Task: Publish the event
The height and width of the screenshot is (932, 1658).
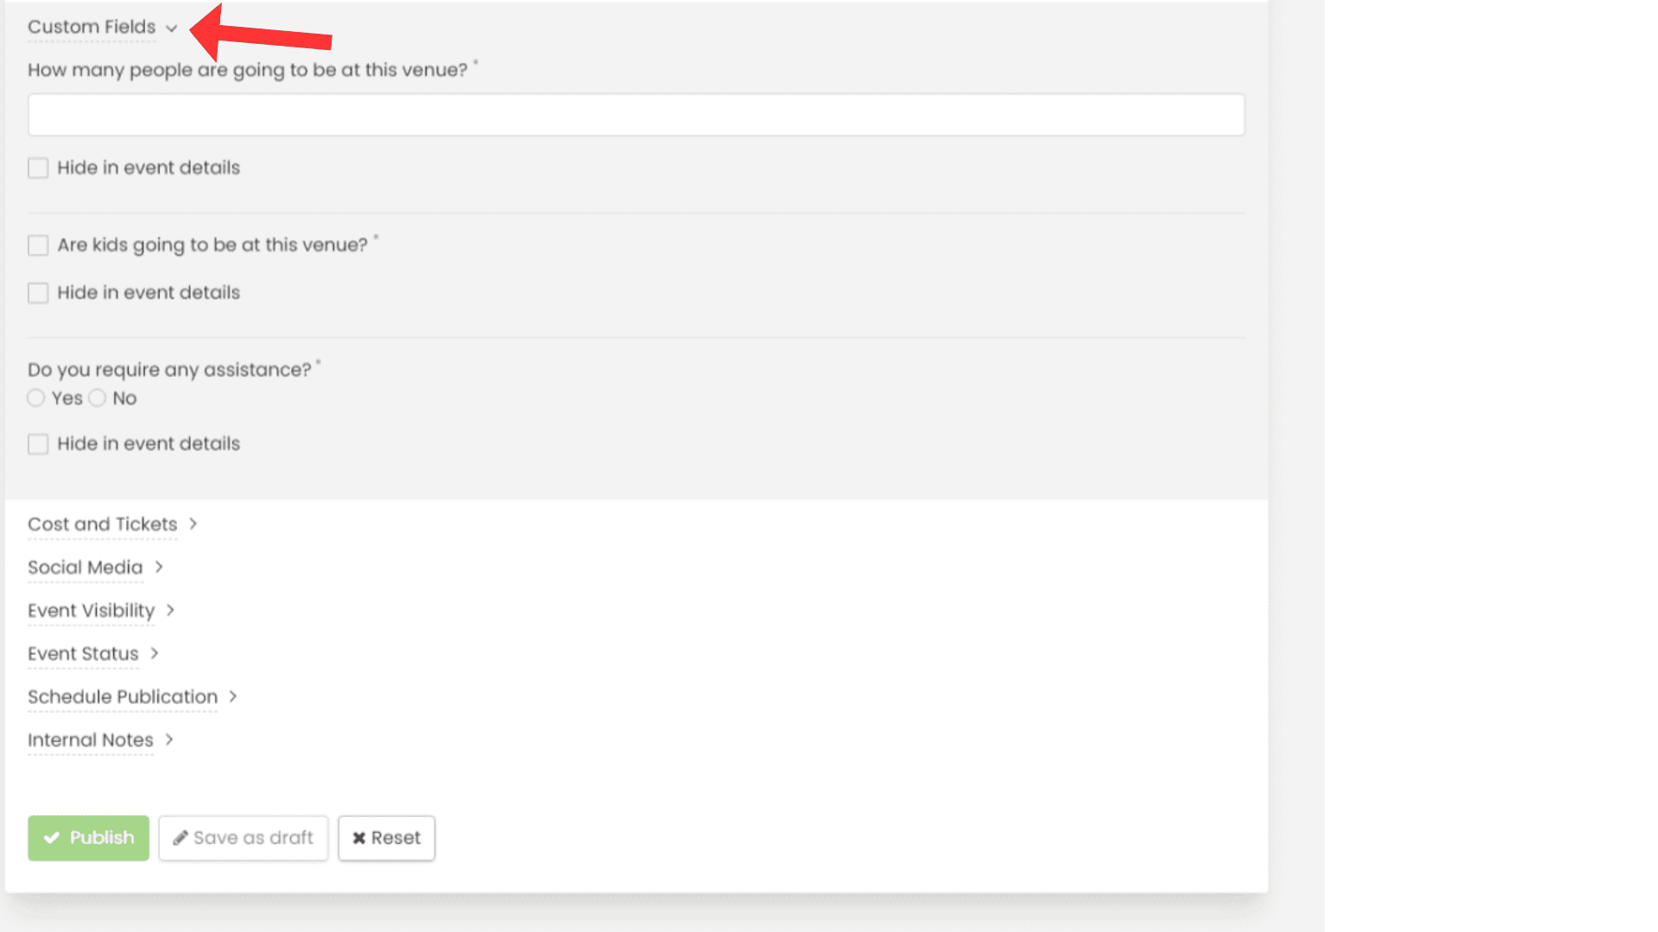Action: 88,837
